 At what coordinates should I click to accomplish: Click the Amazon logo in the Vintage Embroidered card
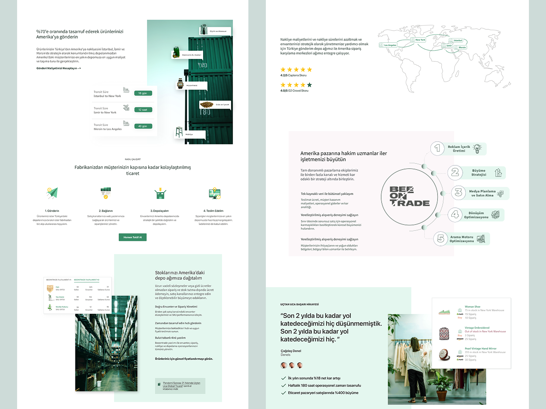pyautogui.click(x=460, y=339)
